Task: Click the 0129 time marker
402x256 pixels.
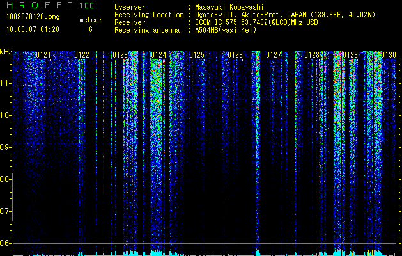Action: point(350,55)
